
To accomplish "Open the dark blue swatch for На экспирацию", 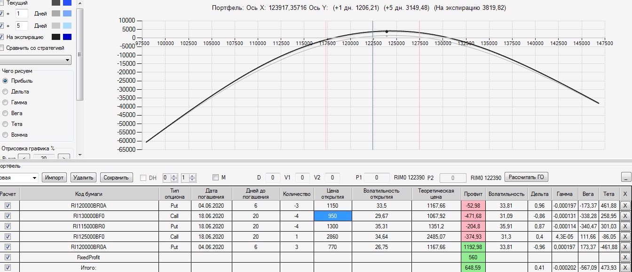I will [67, 37].
